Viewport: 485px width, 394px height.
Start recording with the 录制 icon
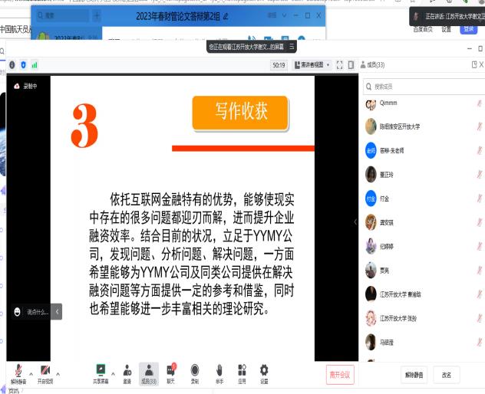194,371
